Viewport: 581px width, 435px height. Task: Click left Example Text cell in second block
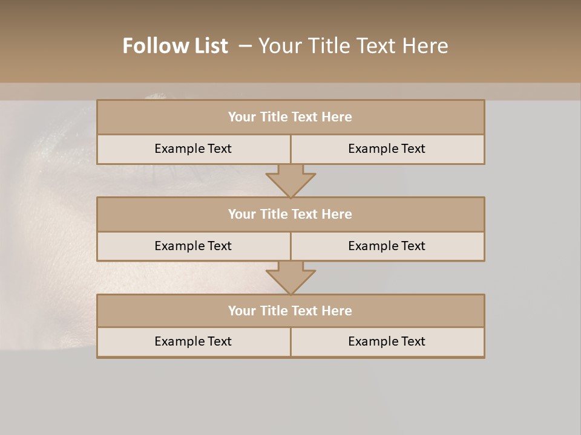pos(193,246)
